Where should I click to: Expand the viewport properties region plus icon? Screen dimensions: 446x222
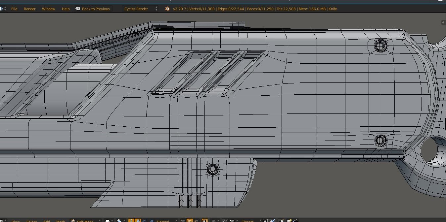point(443,22)
